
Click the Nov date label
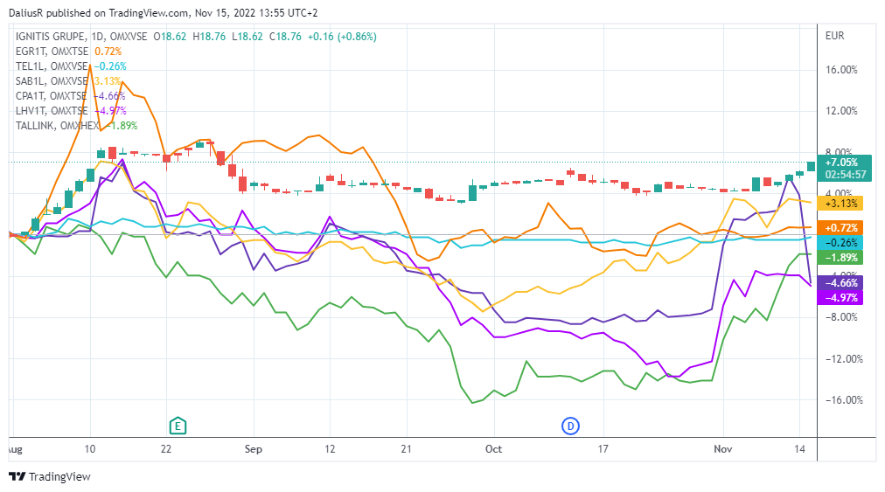pos(723,449)
